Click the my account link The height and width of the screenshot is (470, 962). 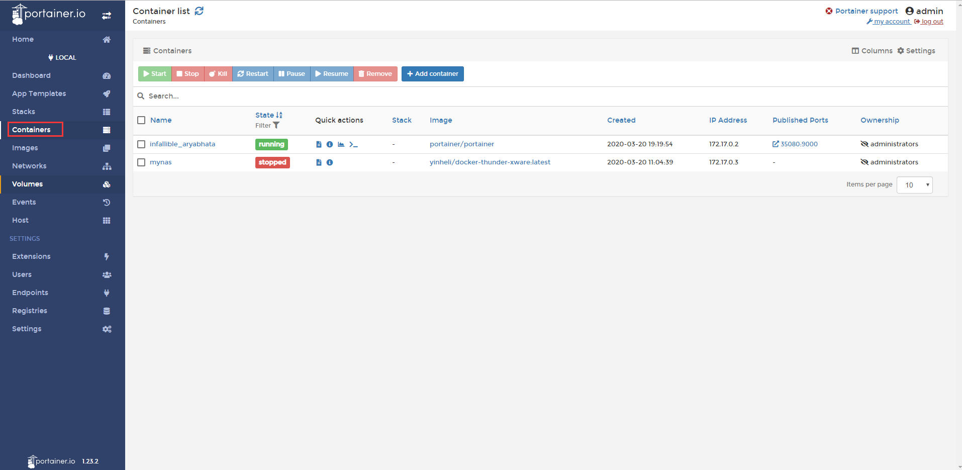point(889,22)
